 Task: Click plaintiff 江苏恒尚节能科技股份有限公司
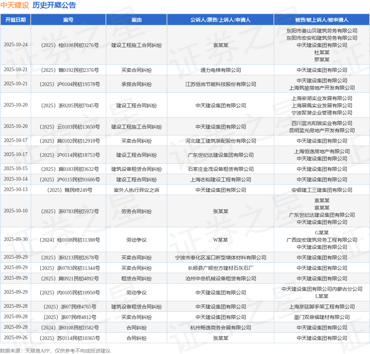(221, 84)
